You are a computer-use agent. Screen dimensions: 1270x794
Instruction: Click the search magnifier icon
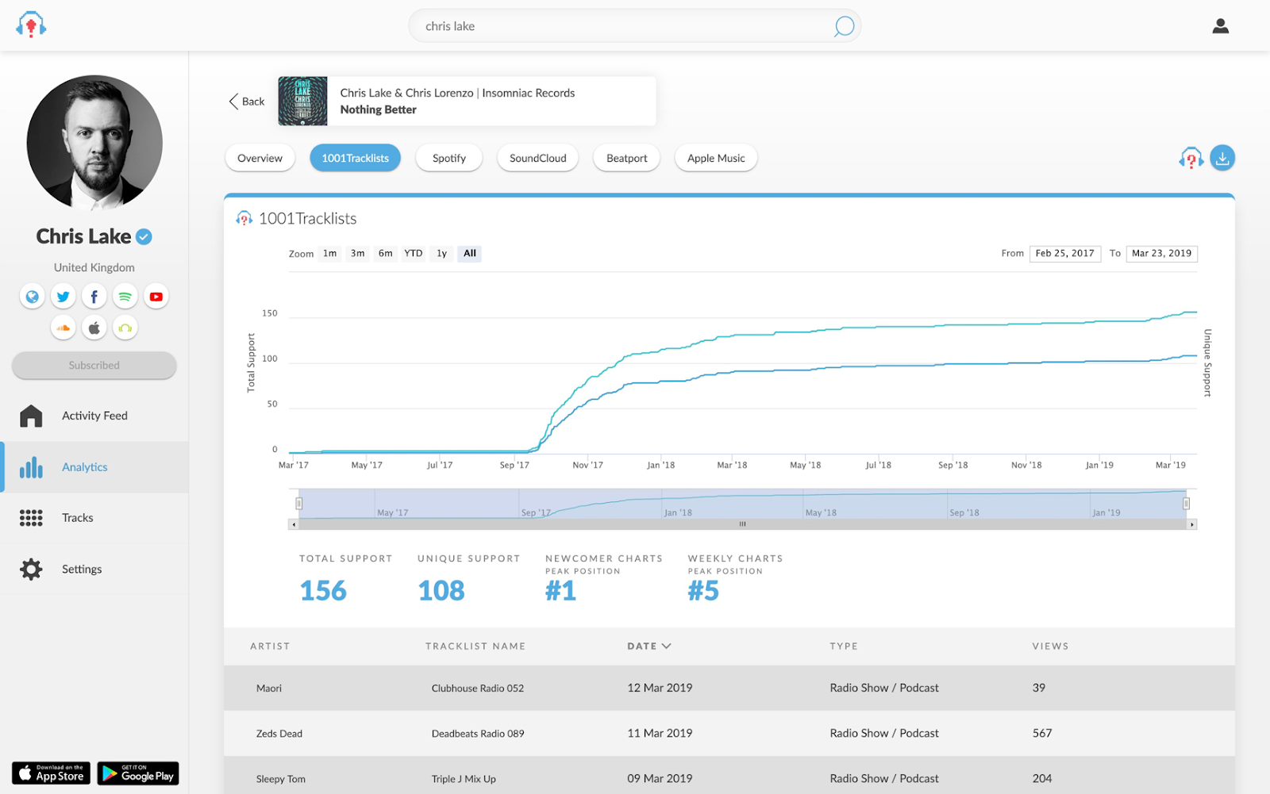coord(844,26)
